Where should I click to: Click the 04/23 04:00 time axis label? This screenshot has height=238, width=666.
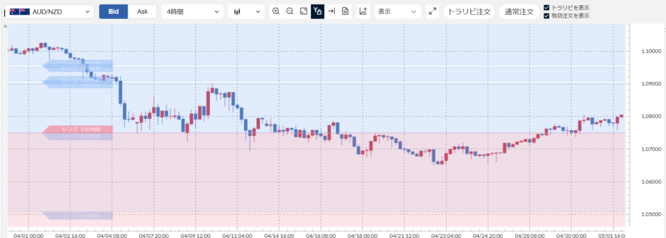coord(446,235)
